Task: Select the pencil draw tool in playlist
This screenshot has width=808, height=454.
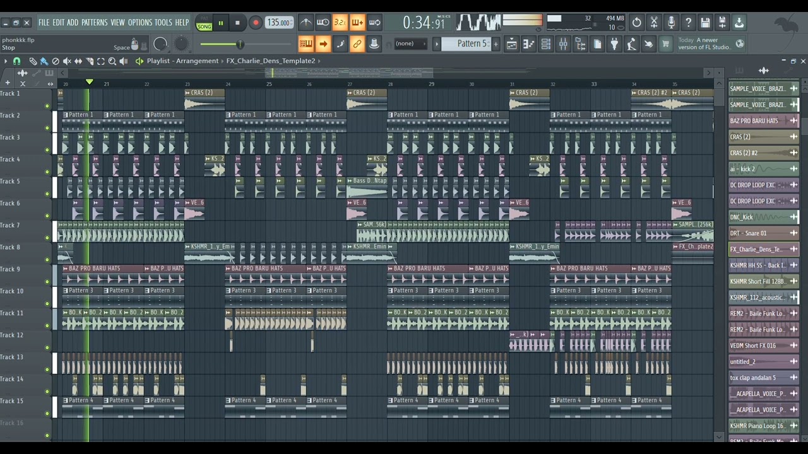Action: tap(33, 61)
